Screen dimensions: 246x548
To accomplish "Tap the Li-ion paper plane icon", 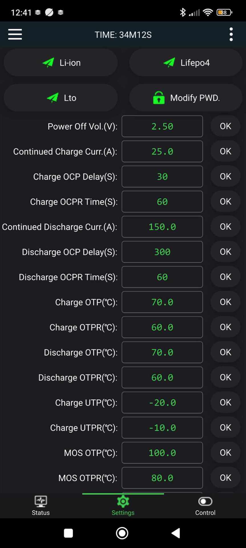I will click(48, 63).
